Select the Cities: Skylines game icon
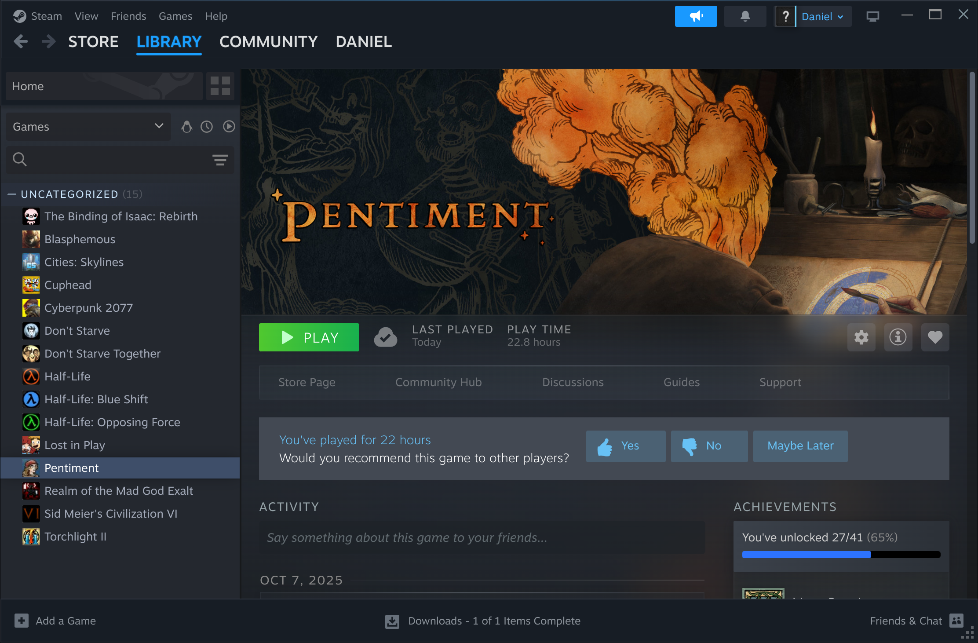This screenshot has height=643, width=978. [x=31, y=262]
